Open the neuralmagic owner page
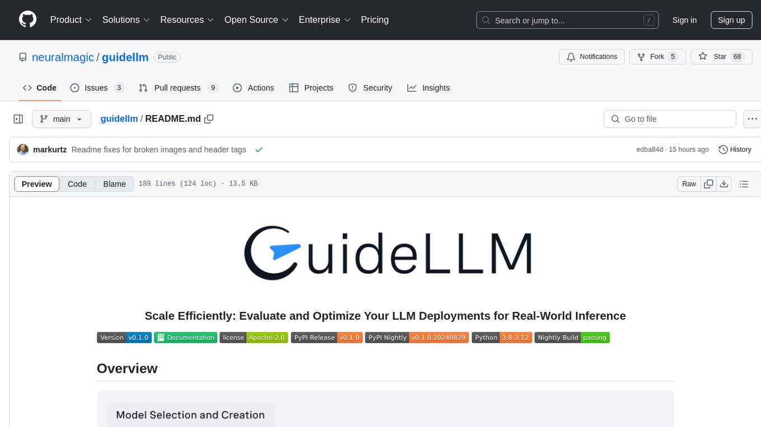This screenshot has height=427, width=761. [63, 57]
